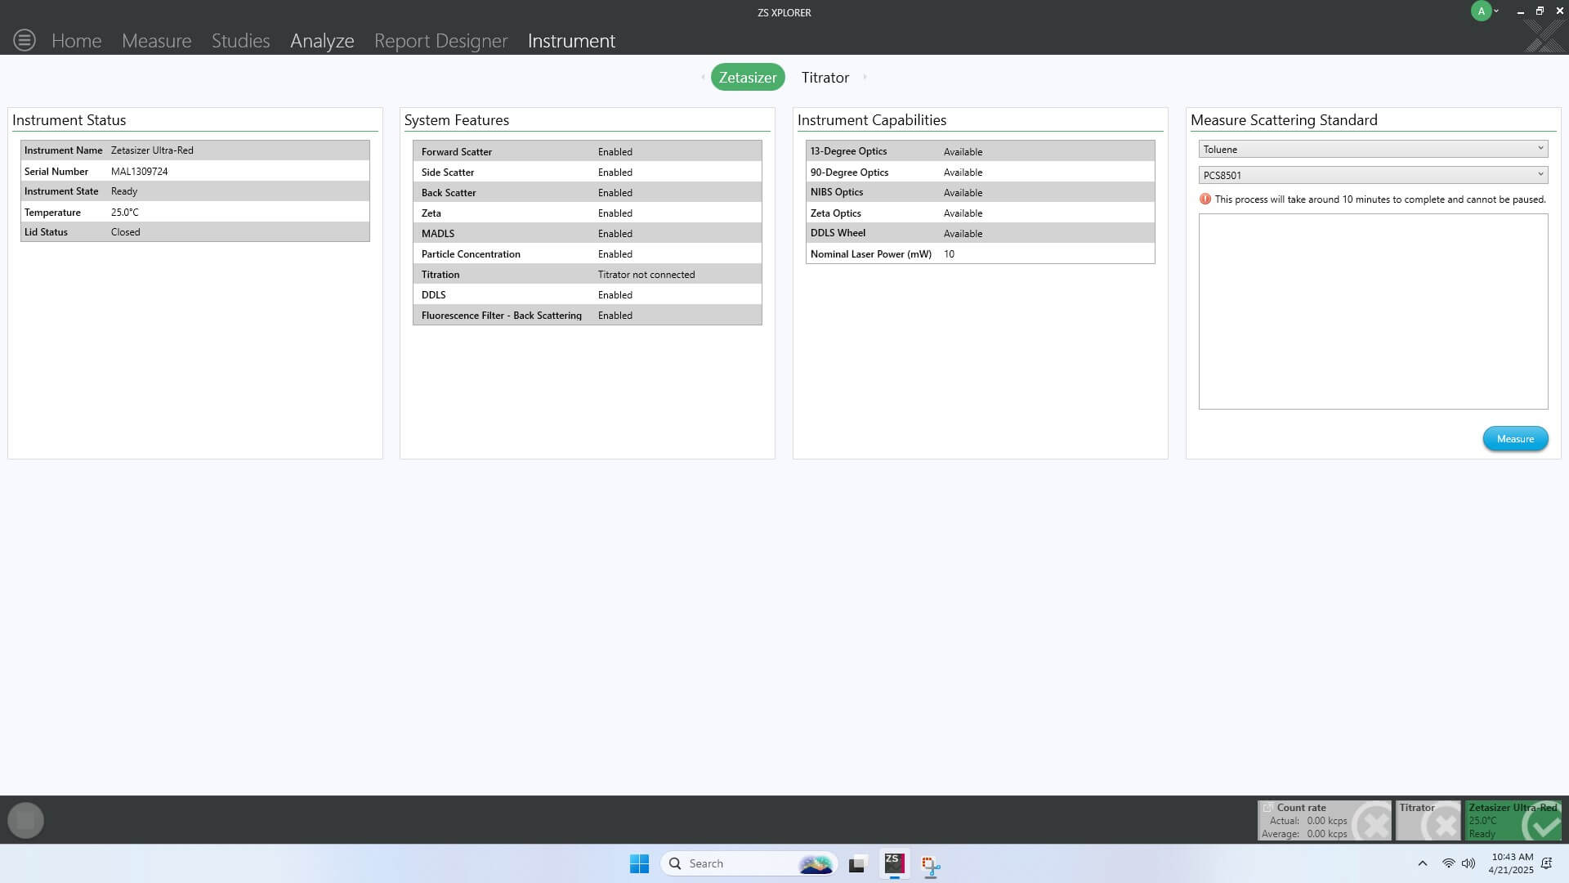
Task: Expand the PCS8501 cell dropdown
Action: pyautogui.click(x=1373, y=175)
